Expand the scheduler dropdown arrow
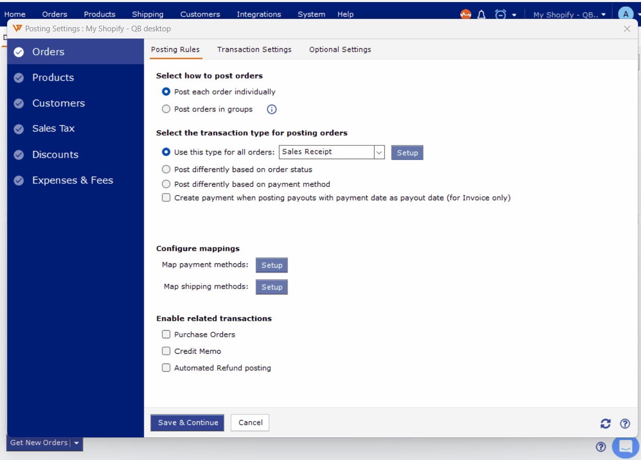 (x=514, y=15)
